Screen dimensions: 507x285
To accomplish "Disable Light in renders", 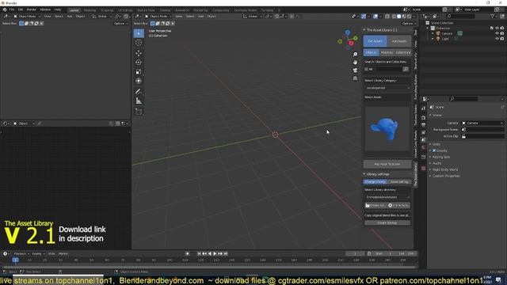I will [502, 39].
